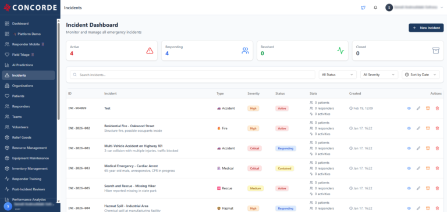447x212 pixels.
Task: Edit the Multi-Vehicle Accident incident
Action: pyautogui.click(x=418, y=148)
